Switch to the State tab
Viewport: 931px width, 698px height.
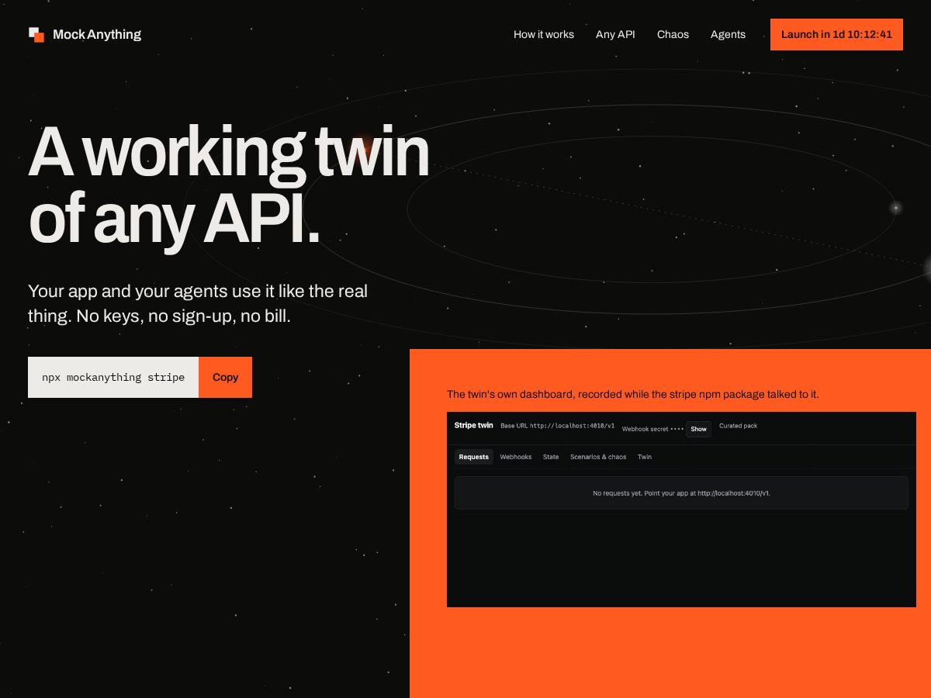551,457
